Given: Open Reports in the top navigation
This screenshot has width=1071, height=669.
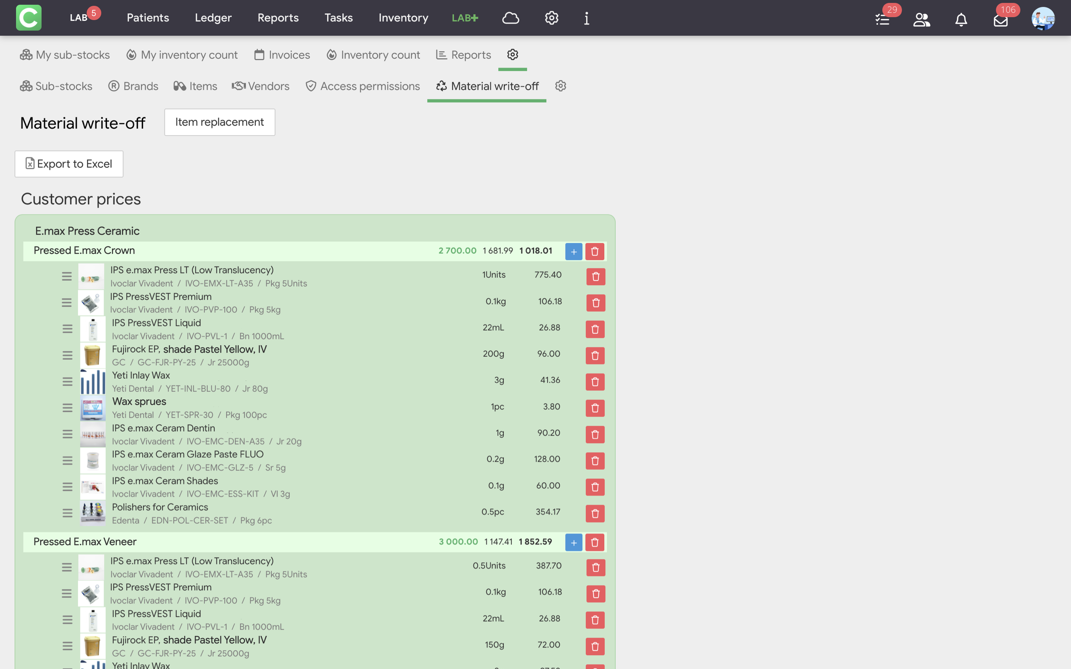Looking at the screenshot, I should click(278, 18).
